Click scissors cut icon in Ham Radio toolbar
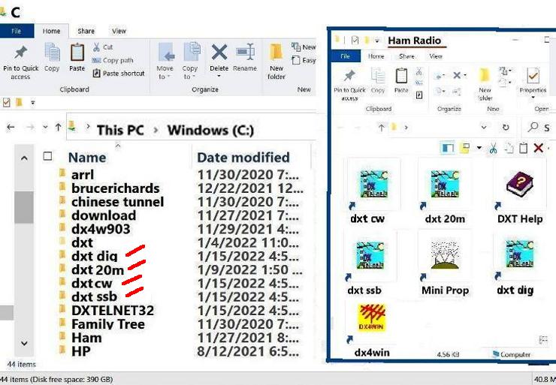556x385 pixels. pos(493,148)
